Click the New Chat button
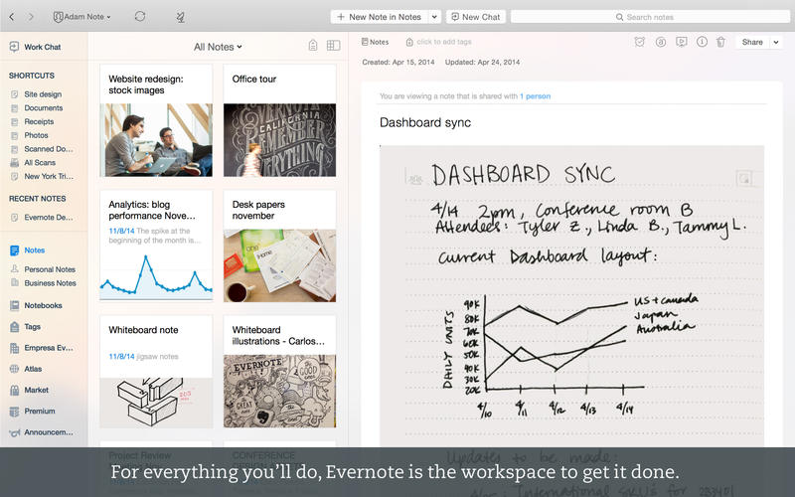795x497 pixels. 476,17
